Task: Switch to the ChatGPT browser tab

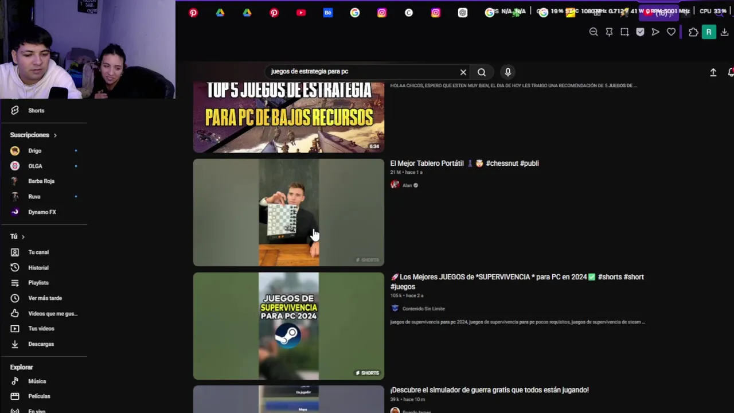Action: pos(463,13)
